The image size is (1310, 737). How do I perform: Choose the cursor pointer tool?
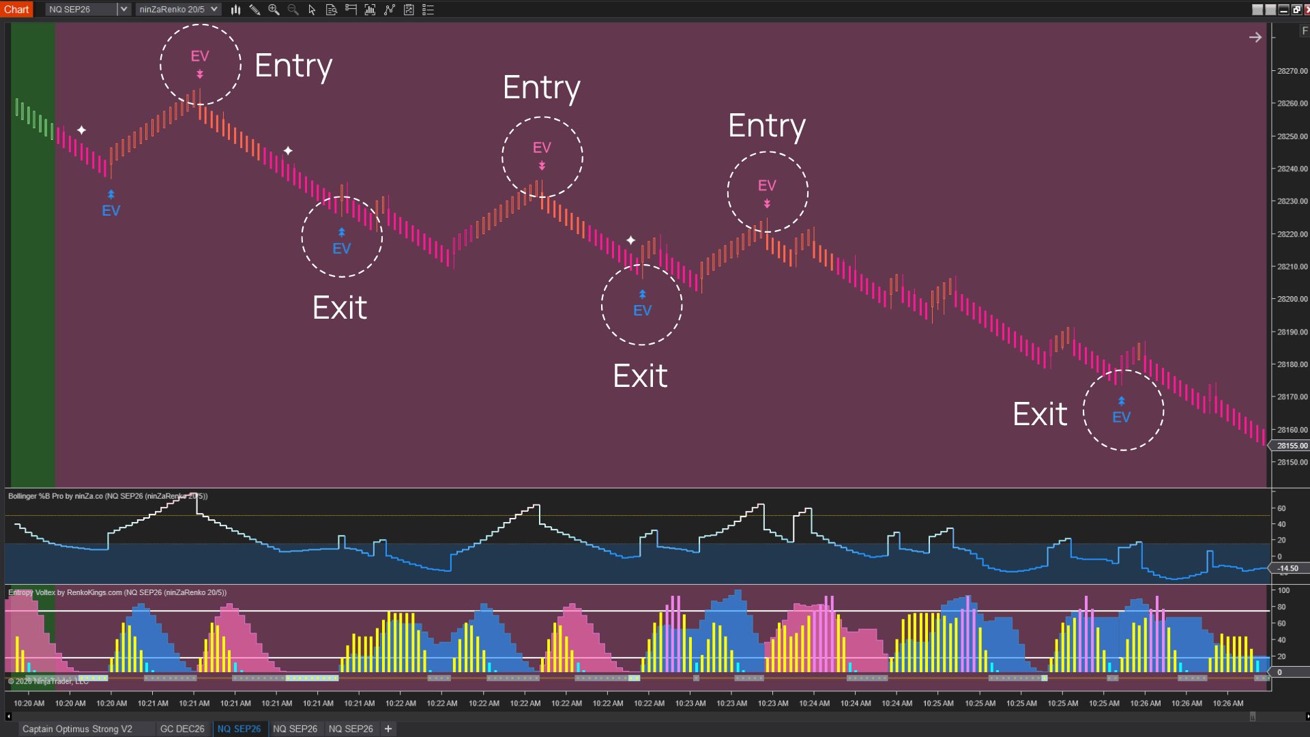tap(312, 10)
